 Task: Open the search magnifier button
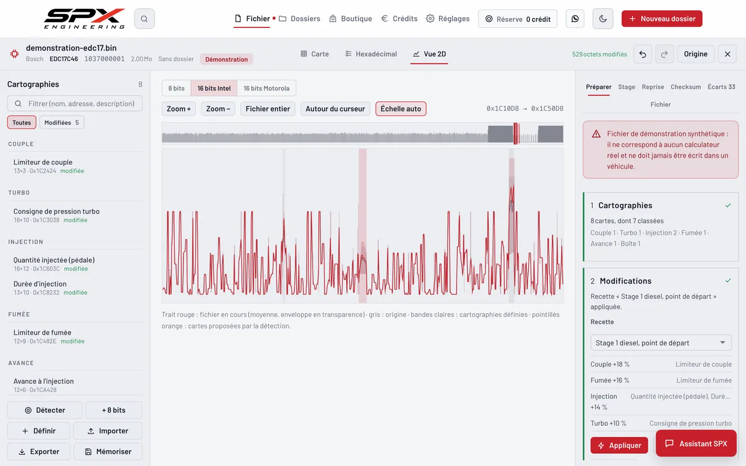[x=144, y=19]
